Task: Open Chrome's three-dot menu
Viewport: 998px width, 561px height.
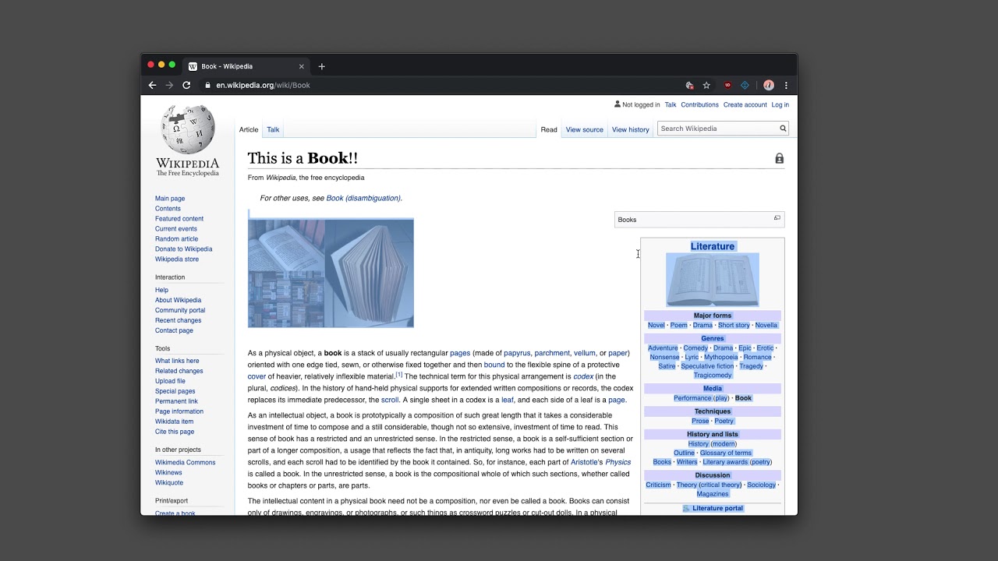Action: pos(786,85)
